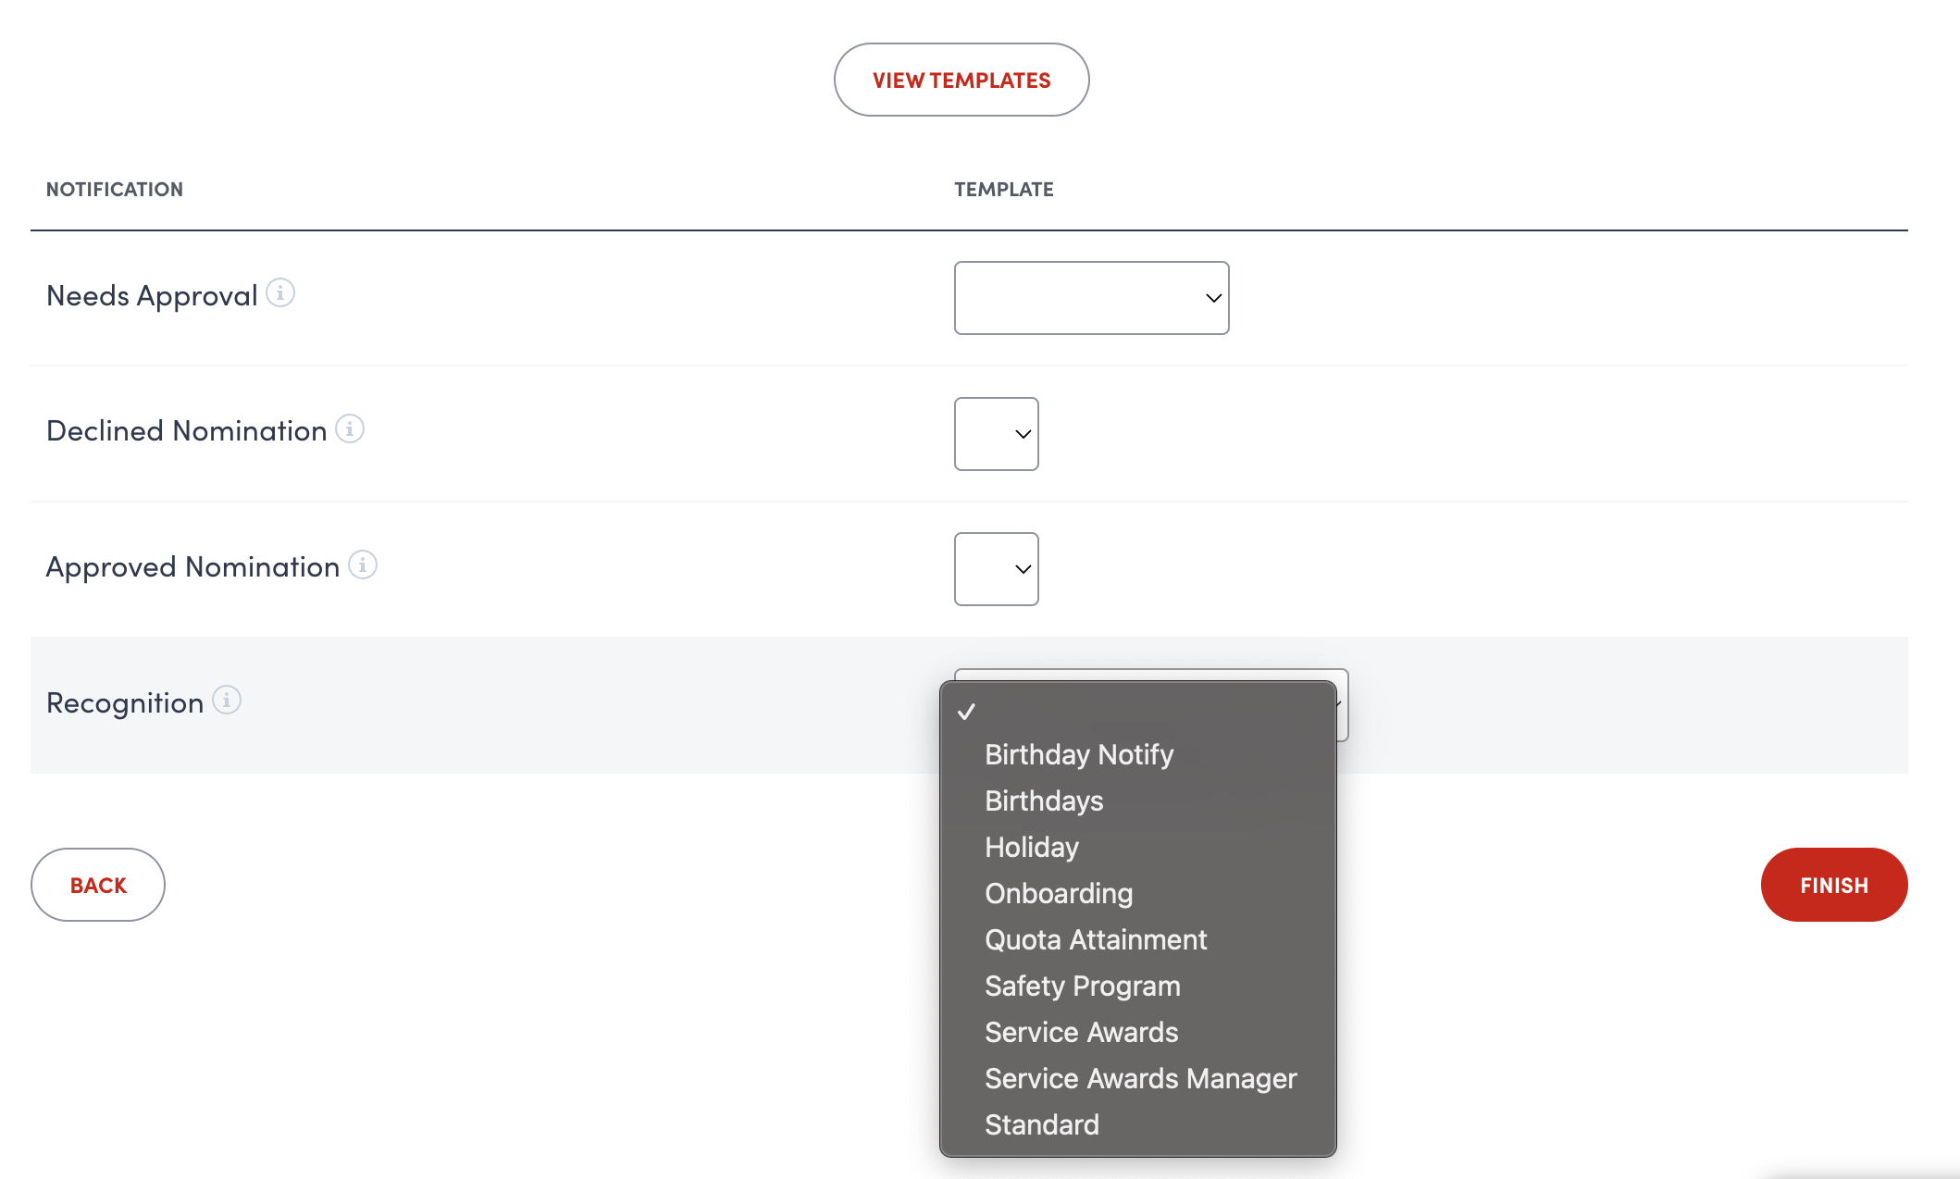Expand the Approved Nomination template dropdown
The height and width of the screenshot is (1179, 1960).
point(996,569)
